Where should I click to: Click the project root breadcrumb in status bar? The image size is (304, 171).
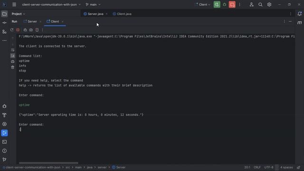(32, 167)
